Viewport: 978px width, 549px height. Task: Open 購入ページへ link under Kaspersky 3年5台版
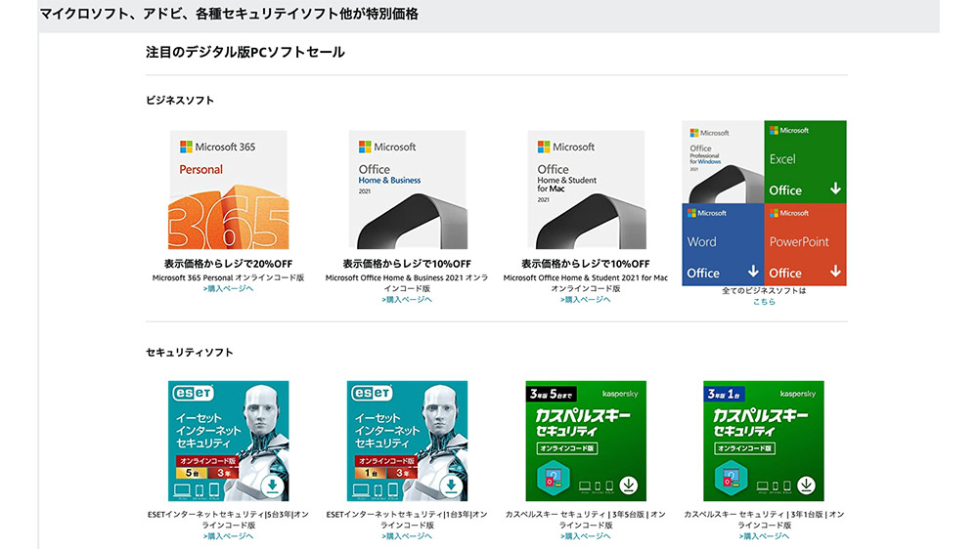[585, 536]
